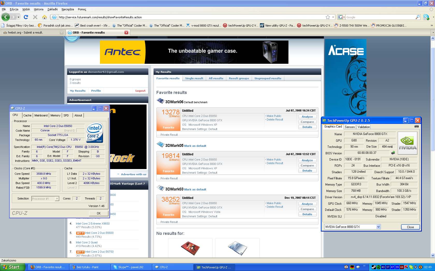The image size is (435, 271).
Task: Open the All results tab
Action: (216, 78)
